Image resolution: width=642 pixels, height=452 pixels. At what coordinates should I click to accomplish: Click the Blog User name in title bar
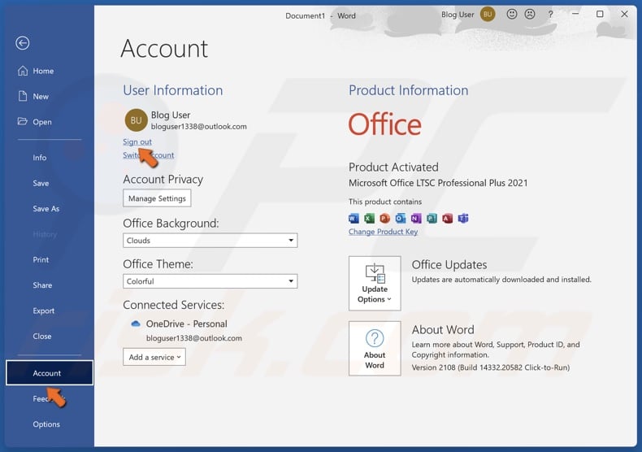pos(458,15)
